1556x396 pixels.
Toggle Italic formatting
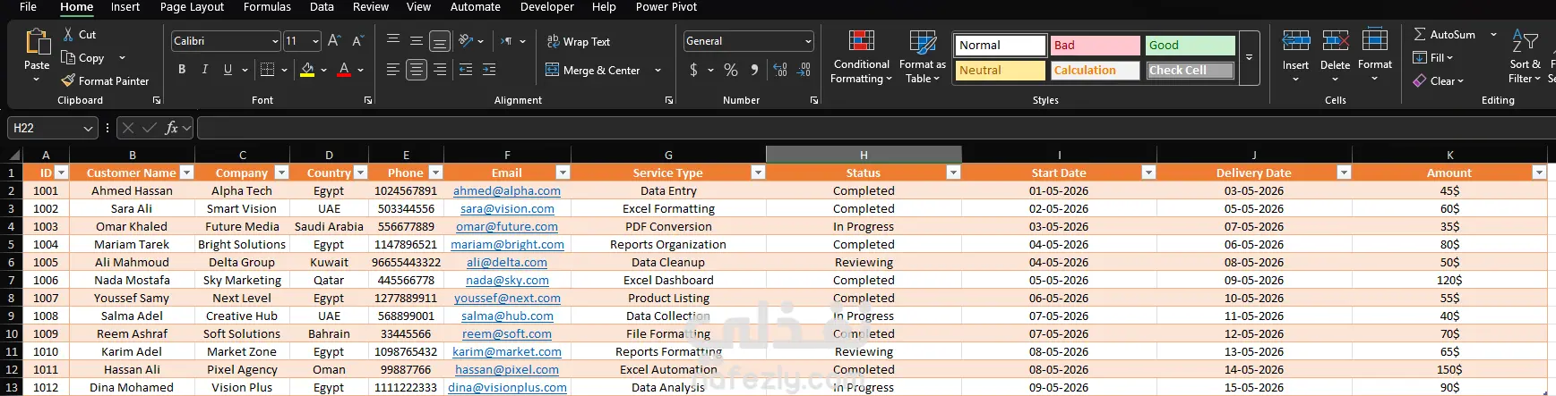(x=205, y=69)
